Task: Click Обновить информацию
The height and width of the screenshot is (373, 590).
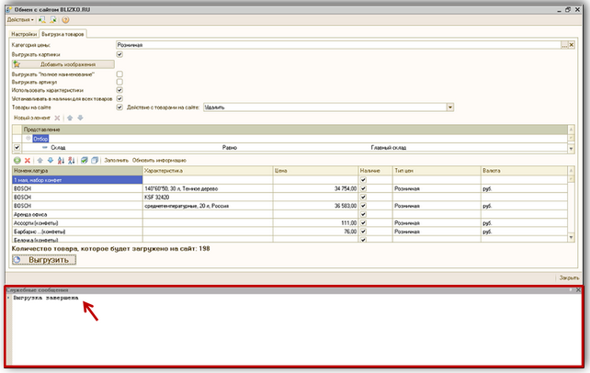Action: click(159, 161)
